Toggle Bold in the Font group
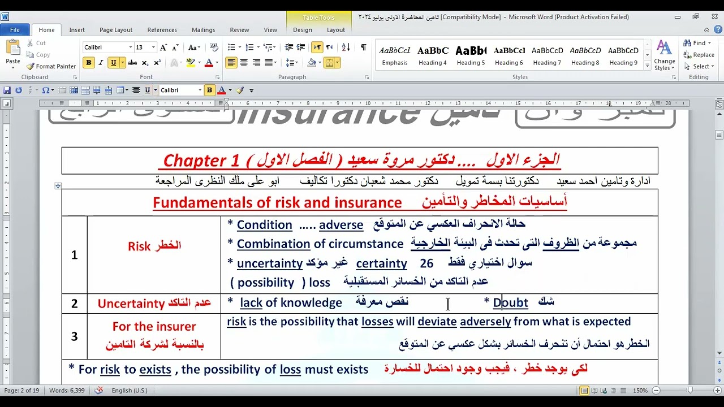724x407 pixels. click(88, 63)
